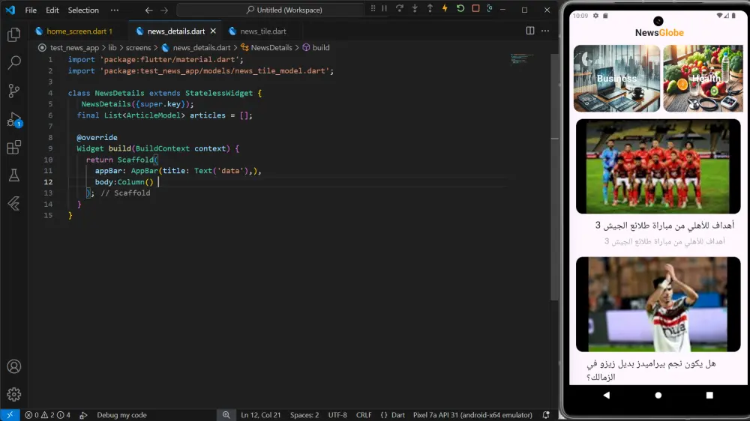Viewport: 750px width, 421px height.
Task: Tap the Business category card in emulator
Action: click(x=616, y=79)
